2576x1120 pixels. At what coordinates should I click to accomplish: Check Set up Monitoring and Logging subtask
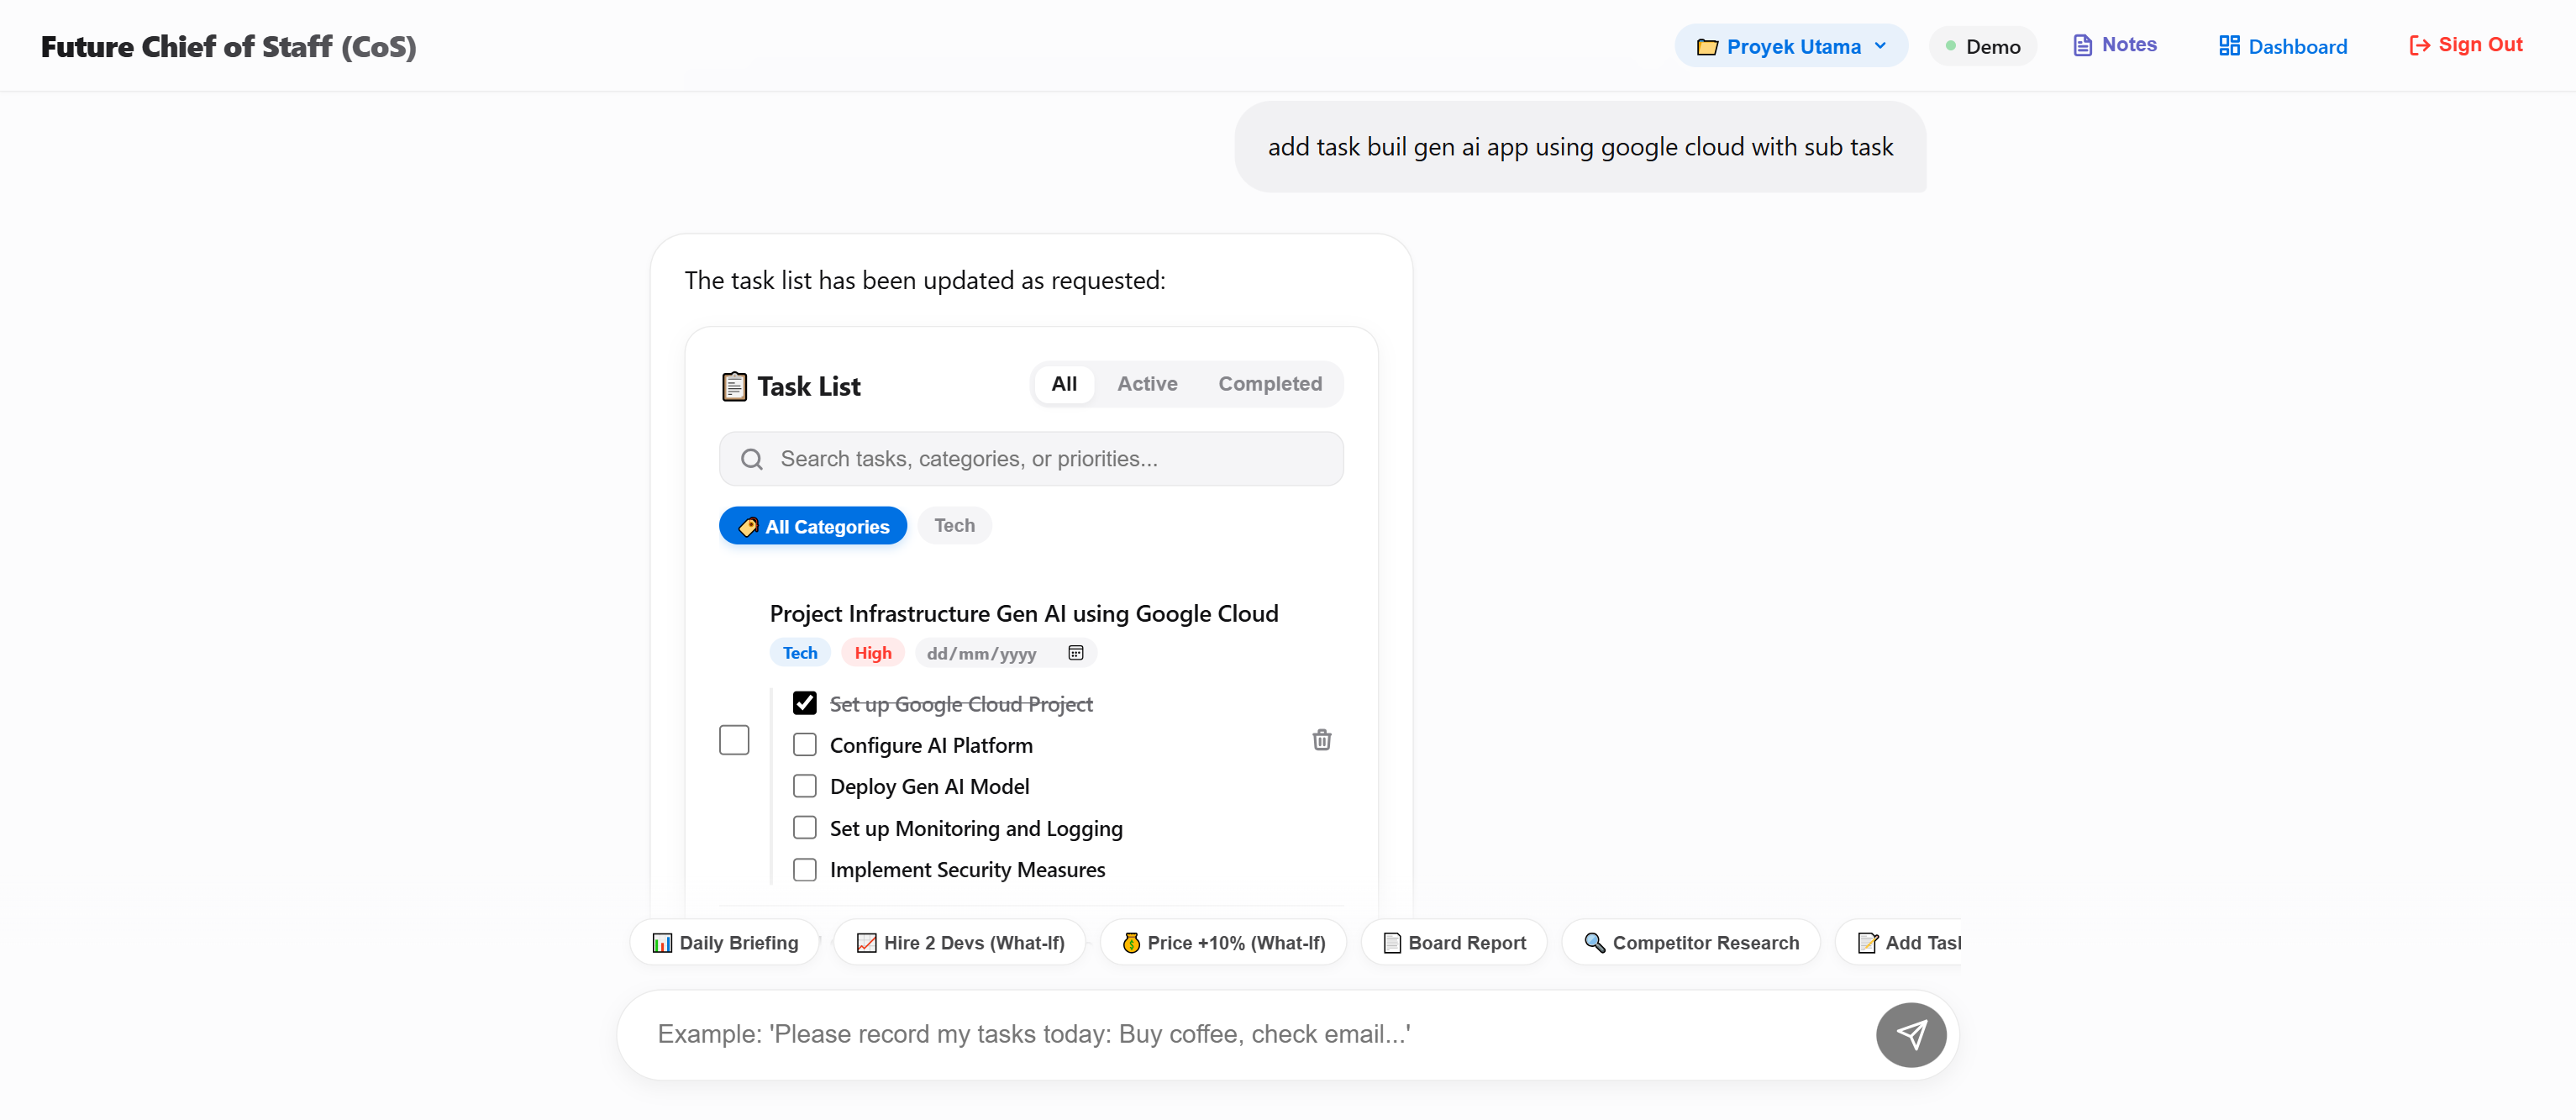805,828
